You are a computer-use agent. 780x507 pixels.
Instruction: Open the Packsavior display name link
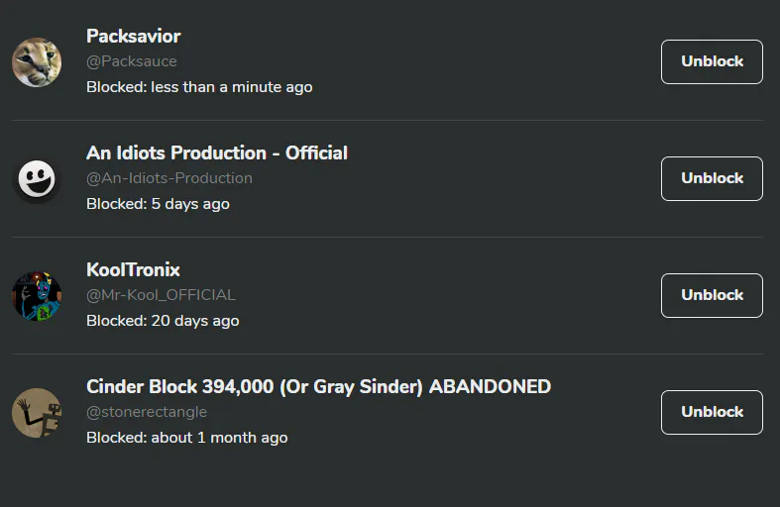(x=134, y=37)
